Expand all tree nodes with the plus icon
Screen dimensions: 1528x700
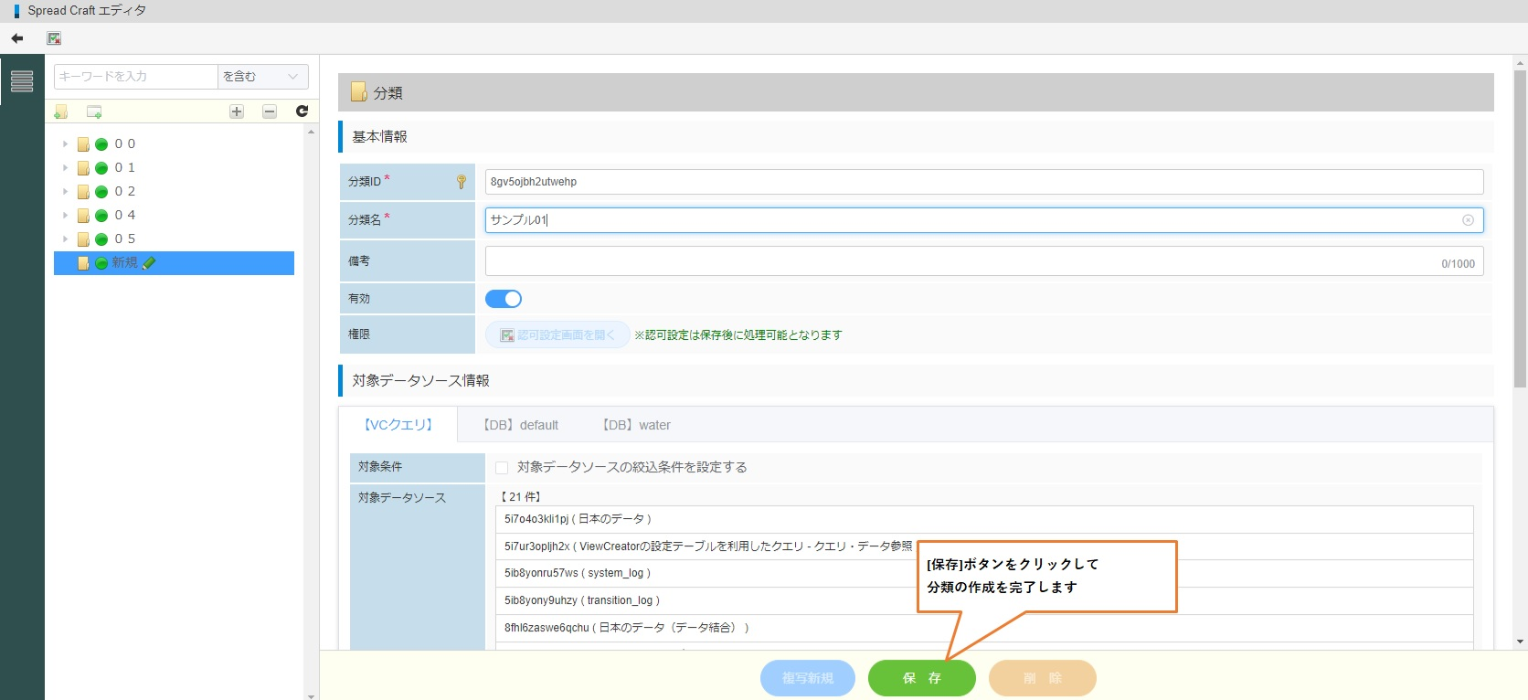coord(237,111)
